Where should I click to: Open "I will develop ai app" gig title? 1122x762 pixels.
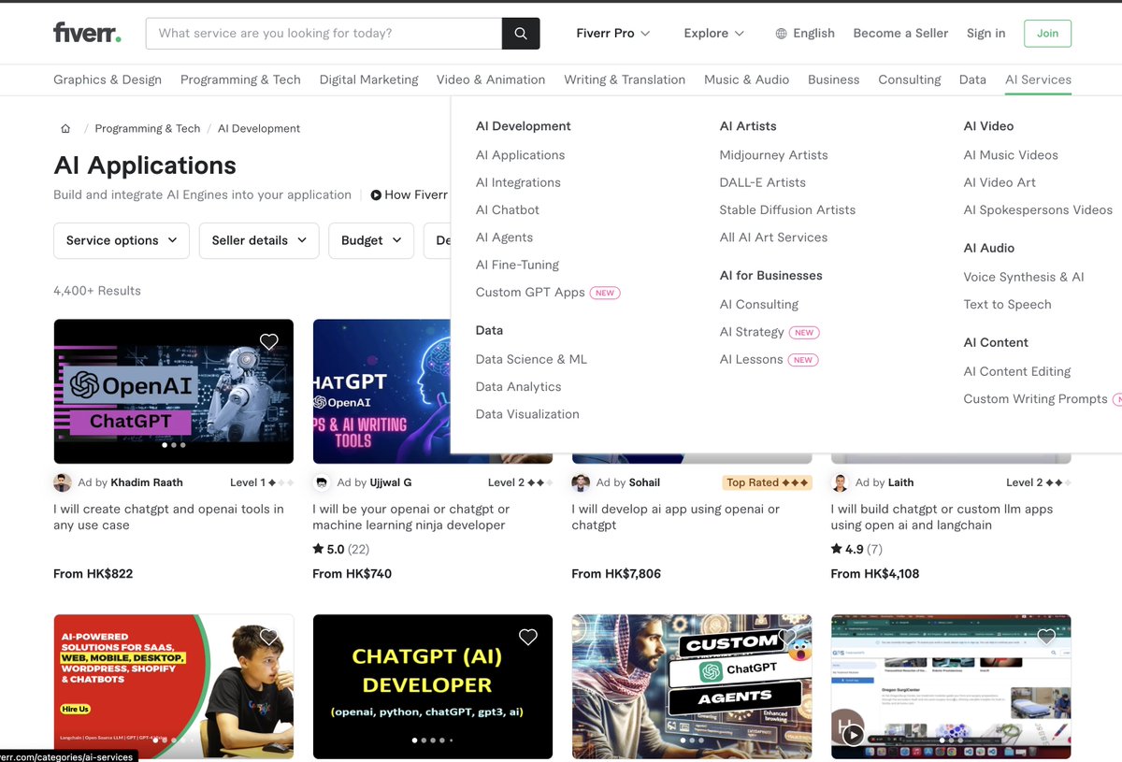675,517
